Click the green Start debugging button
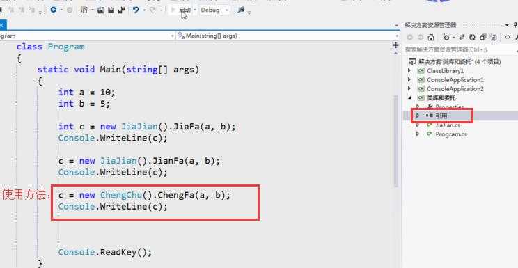This screenshot has height=268, width=518. [x=181, y=10]
